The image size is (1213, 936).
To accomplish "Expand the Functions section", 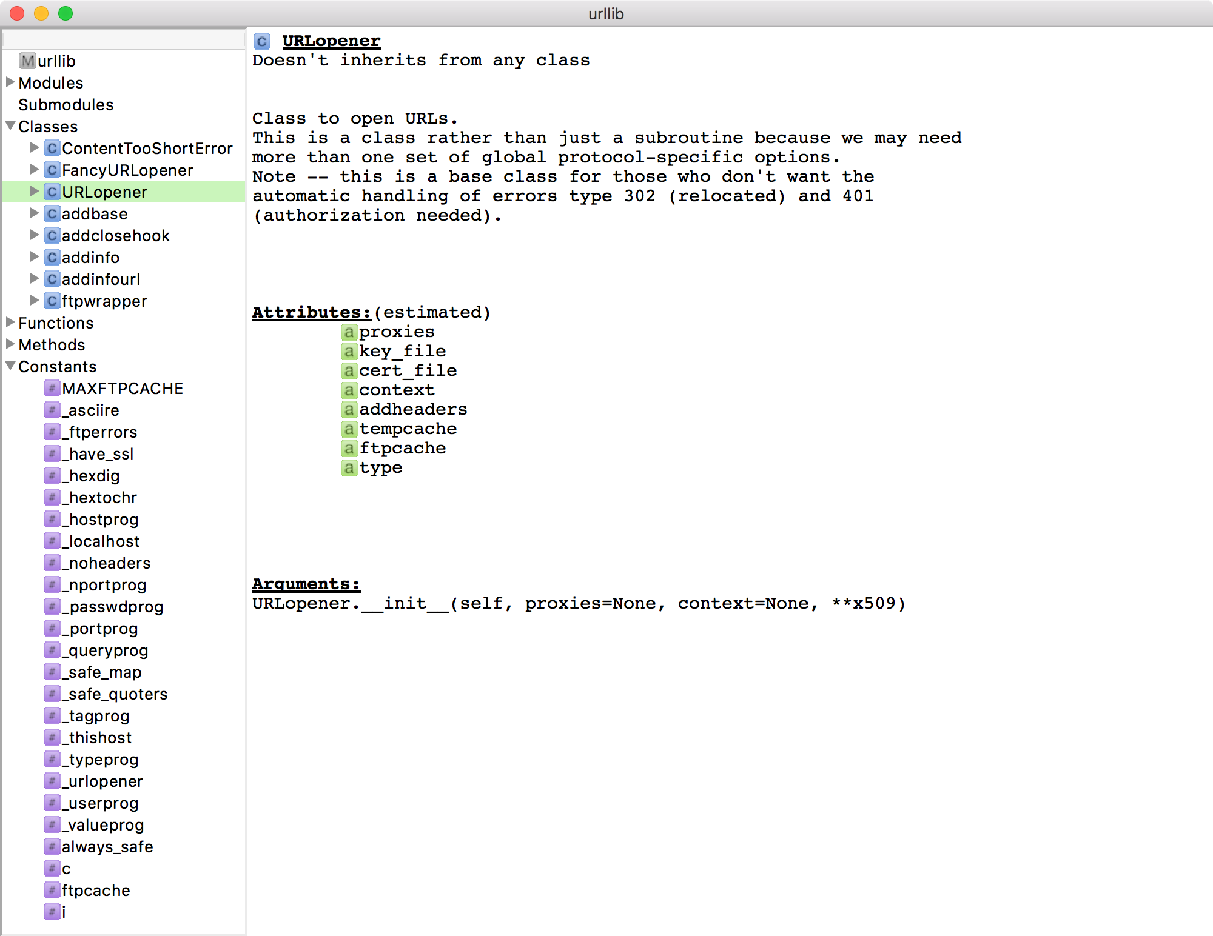I will click(10, 323).
